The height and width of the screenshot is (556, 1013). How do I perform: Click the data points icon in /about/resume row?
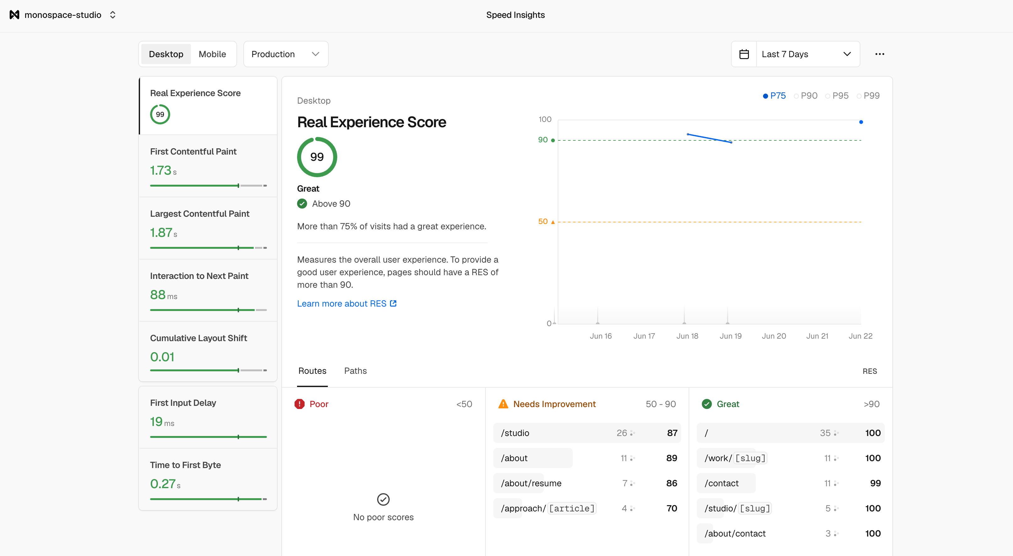pos(632,484)
